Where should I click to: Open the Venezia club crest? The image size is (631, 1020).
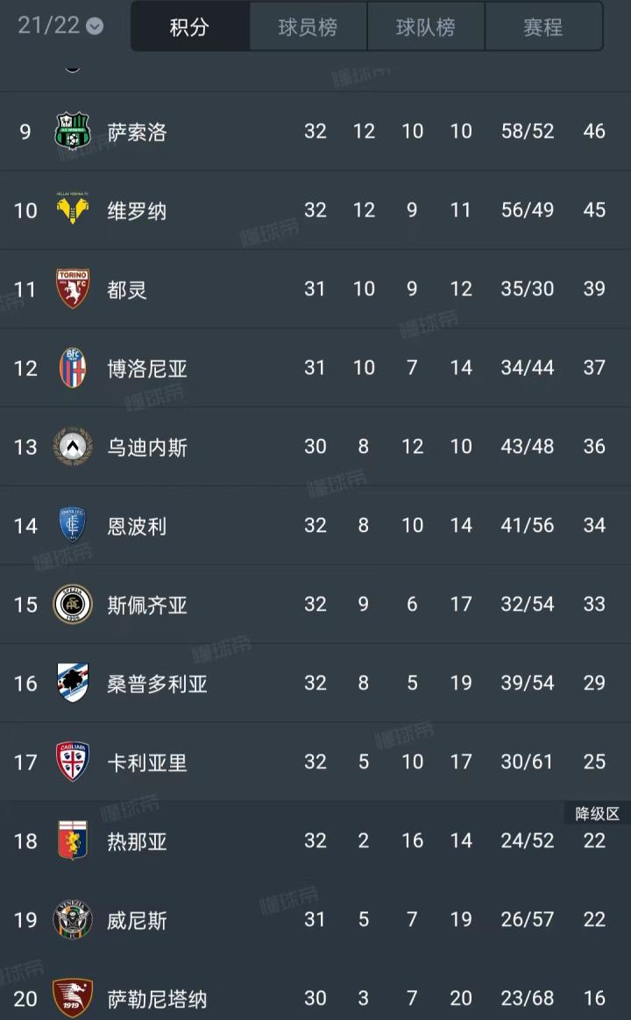(73, 920)
